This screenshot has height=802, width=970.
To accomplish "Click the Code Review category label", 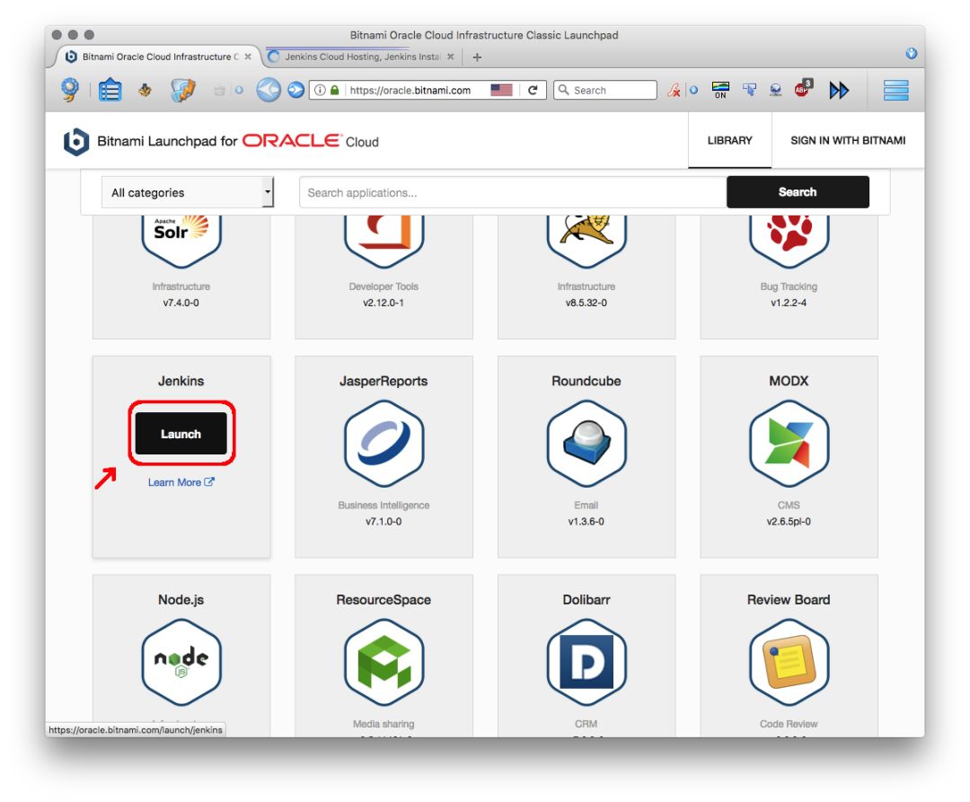I will click(x=789, y=724).
